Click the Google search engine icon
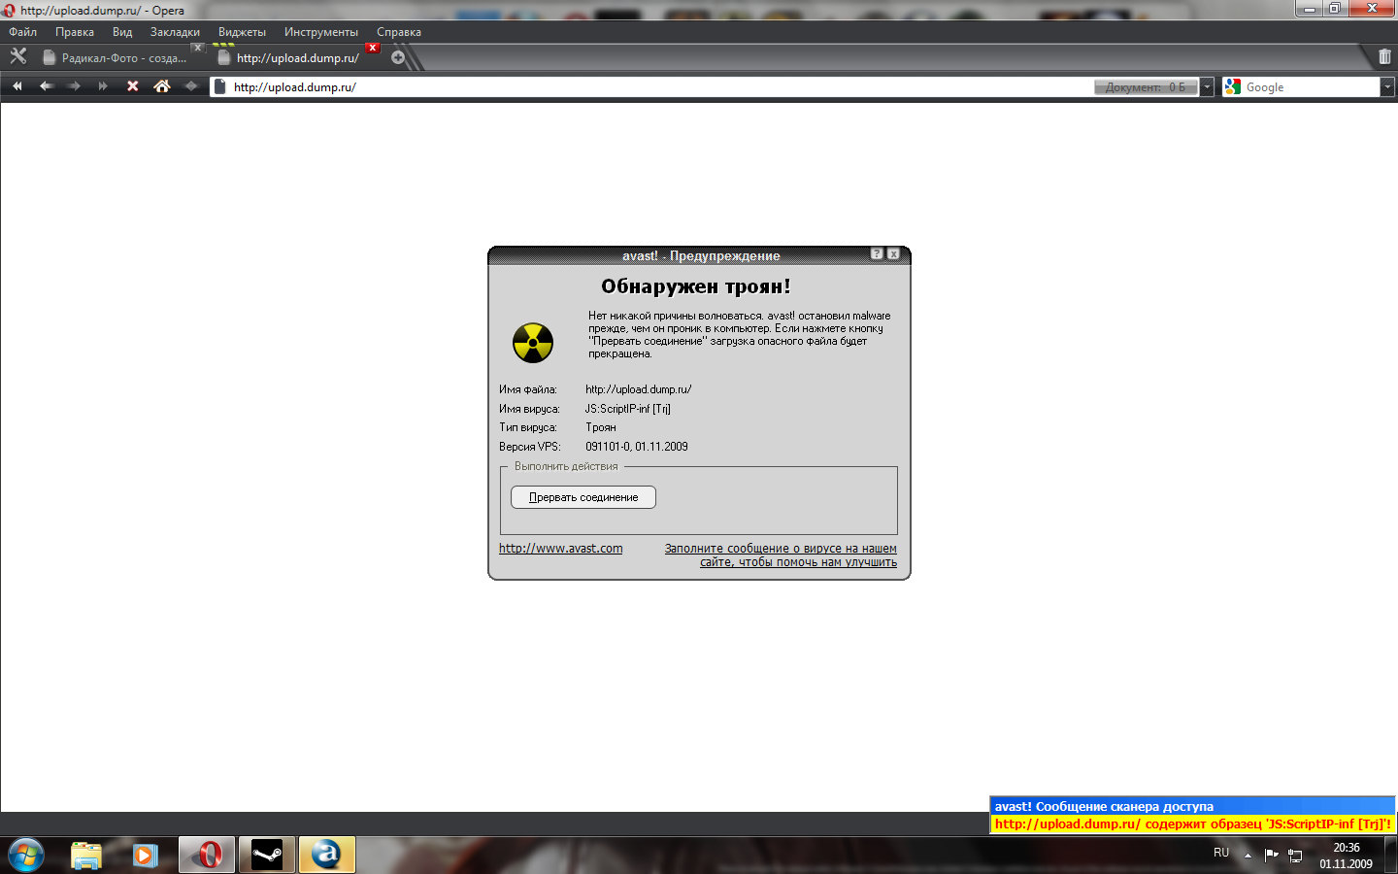 pos(1233,86)
